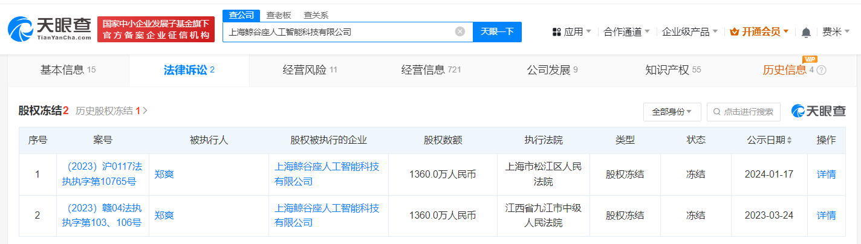The width and height of the screenshot is (861, 244).
Task: Click the 股权数额 column header
Action: point(443,140)
